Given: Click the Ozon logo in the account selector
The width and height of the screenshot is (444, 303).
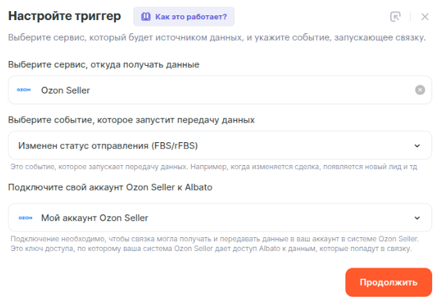Looking at the screenshot, I should point(24,218).
